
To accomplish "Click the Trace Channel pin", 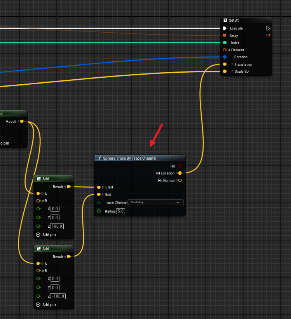I will (x=99, y=202).
